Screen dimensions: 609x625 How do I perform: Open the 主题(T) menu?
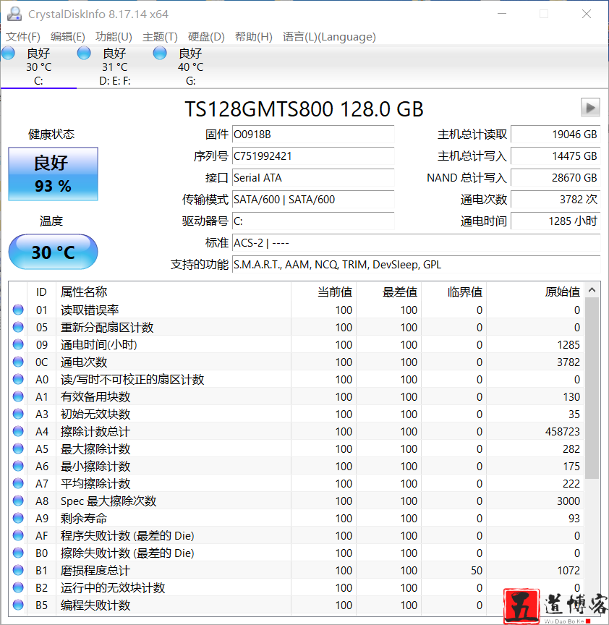coord(160,37)
